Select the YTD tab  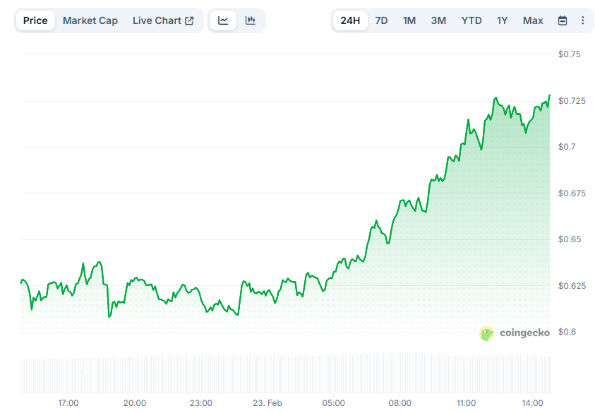pos(471,20)
